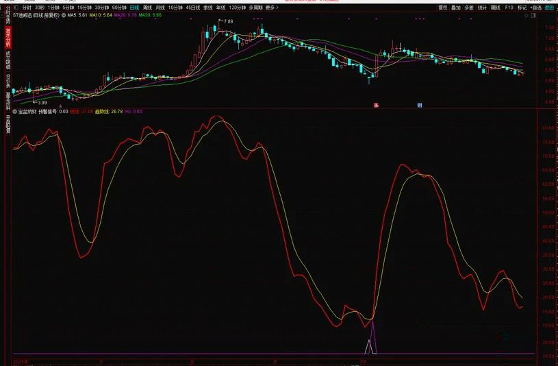Select the 5分钟 period tab

(68, 8)
